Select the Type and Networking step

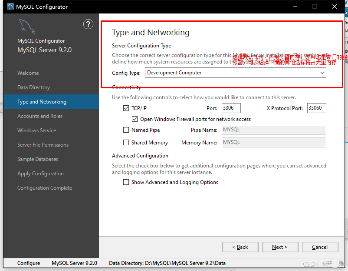51,102
